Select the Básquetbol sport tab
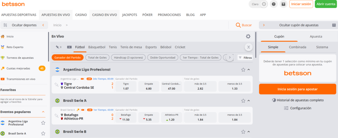338x138 pixels. coord(97,47)
